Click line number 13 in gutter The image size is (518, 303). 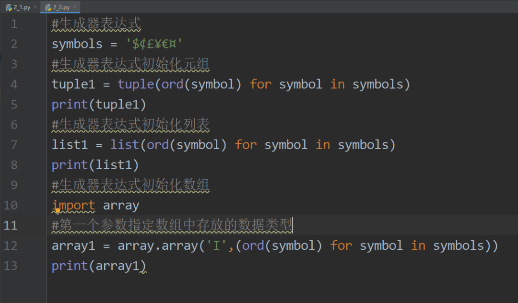click(11, 266)
